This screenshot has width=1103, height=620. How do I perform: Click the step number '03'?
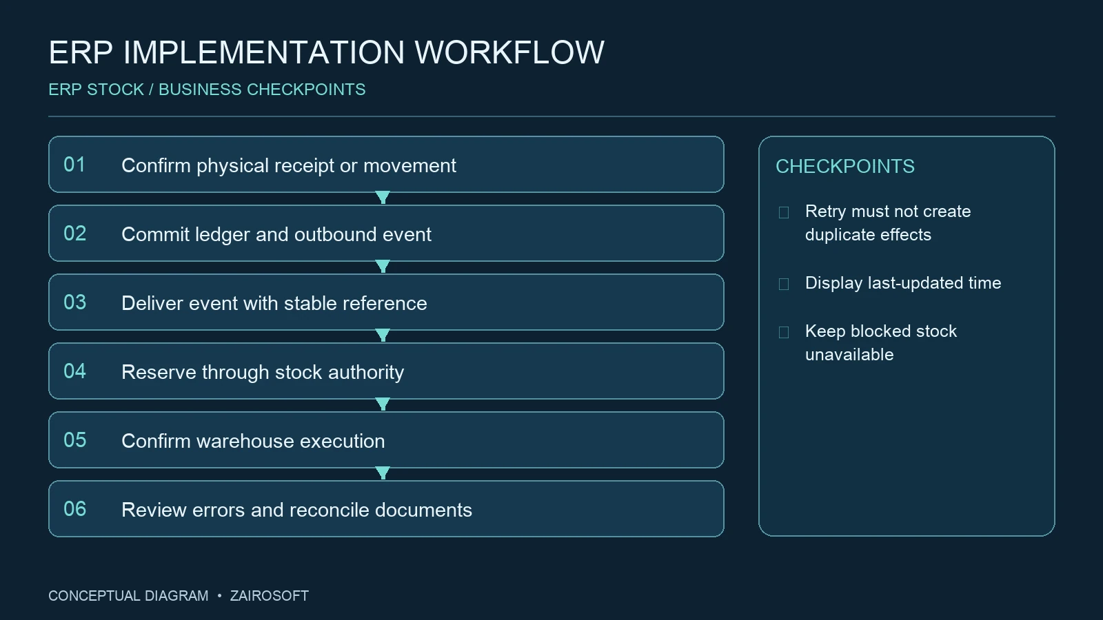point(74,302)
